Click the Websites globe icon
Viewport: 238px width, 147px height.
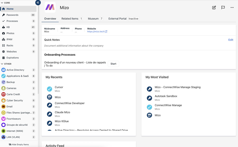[x=3, y=52]
